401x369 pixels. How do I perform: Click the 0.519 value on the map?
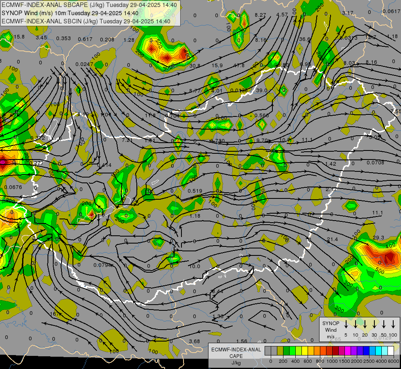[195, 191]
